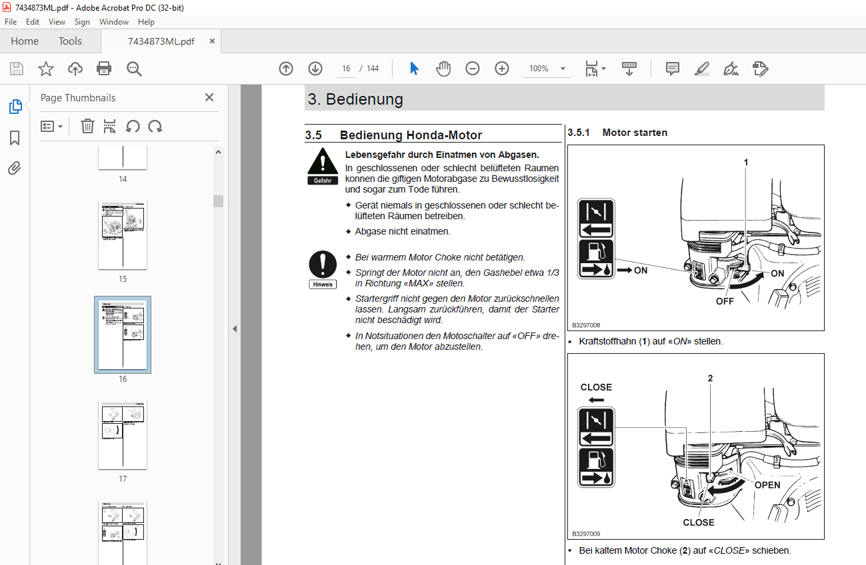Print the document with the printer icon
The height and width of the screenshot is (565, 866).
coord(104,69)
